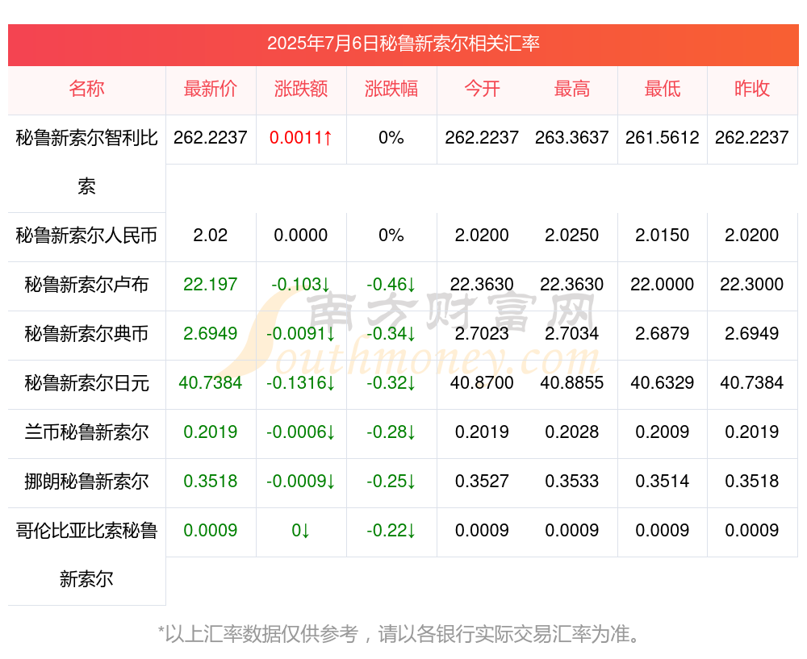Click the -0.32↓ percentage cell
The width and height of the screenshot is (807, 659).
click(x=391, y=383)
